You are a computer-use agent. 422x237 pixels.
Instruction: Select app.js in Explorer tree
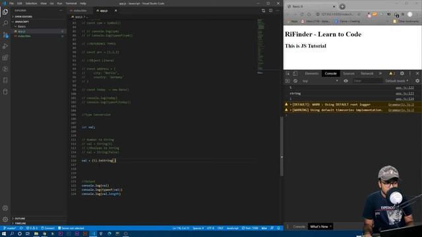click(22, 32)
